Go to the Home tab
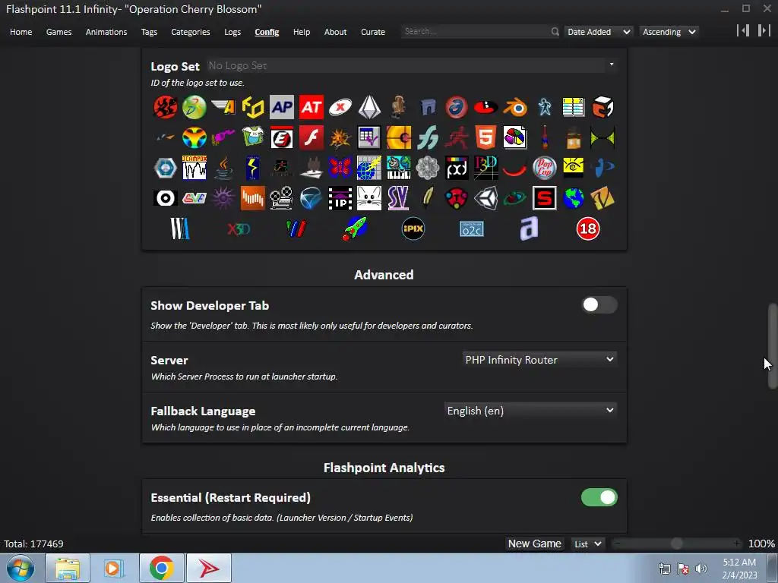 click(21, 32)
